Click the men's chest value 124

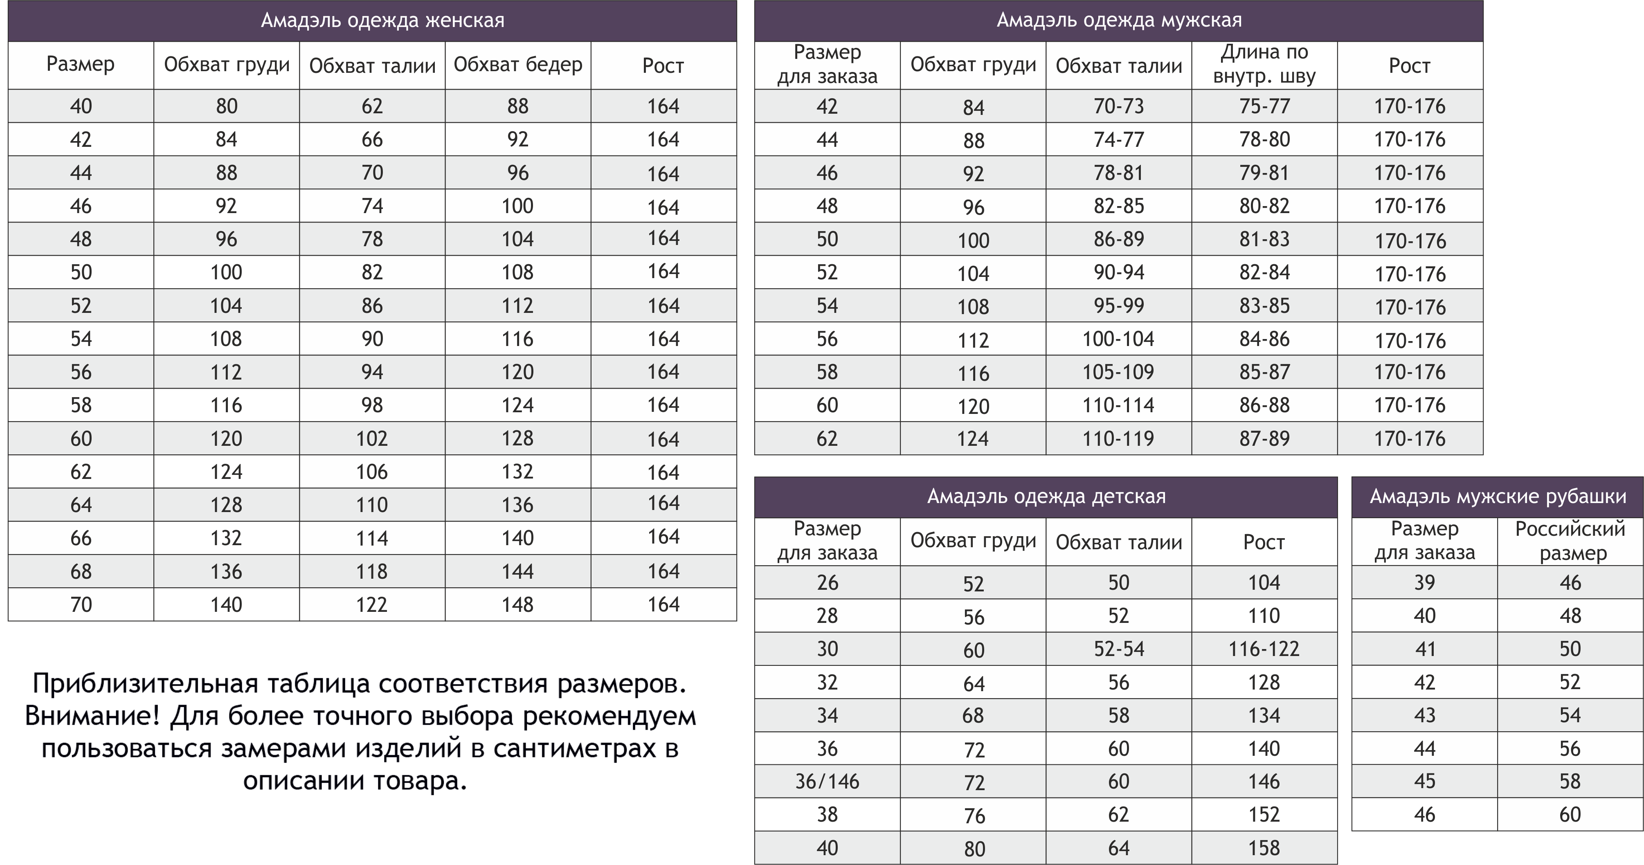[973, 439]
